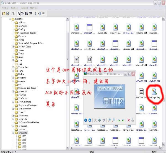This screenshot has height=153, width=166.
Task: Select the OemLink.ico file icon
Action: tap(141, 92)
